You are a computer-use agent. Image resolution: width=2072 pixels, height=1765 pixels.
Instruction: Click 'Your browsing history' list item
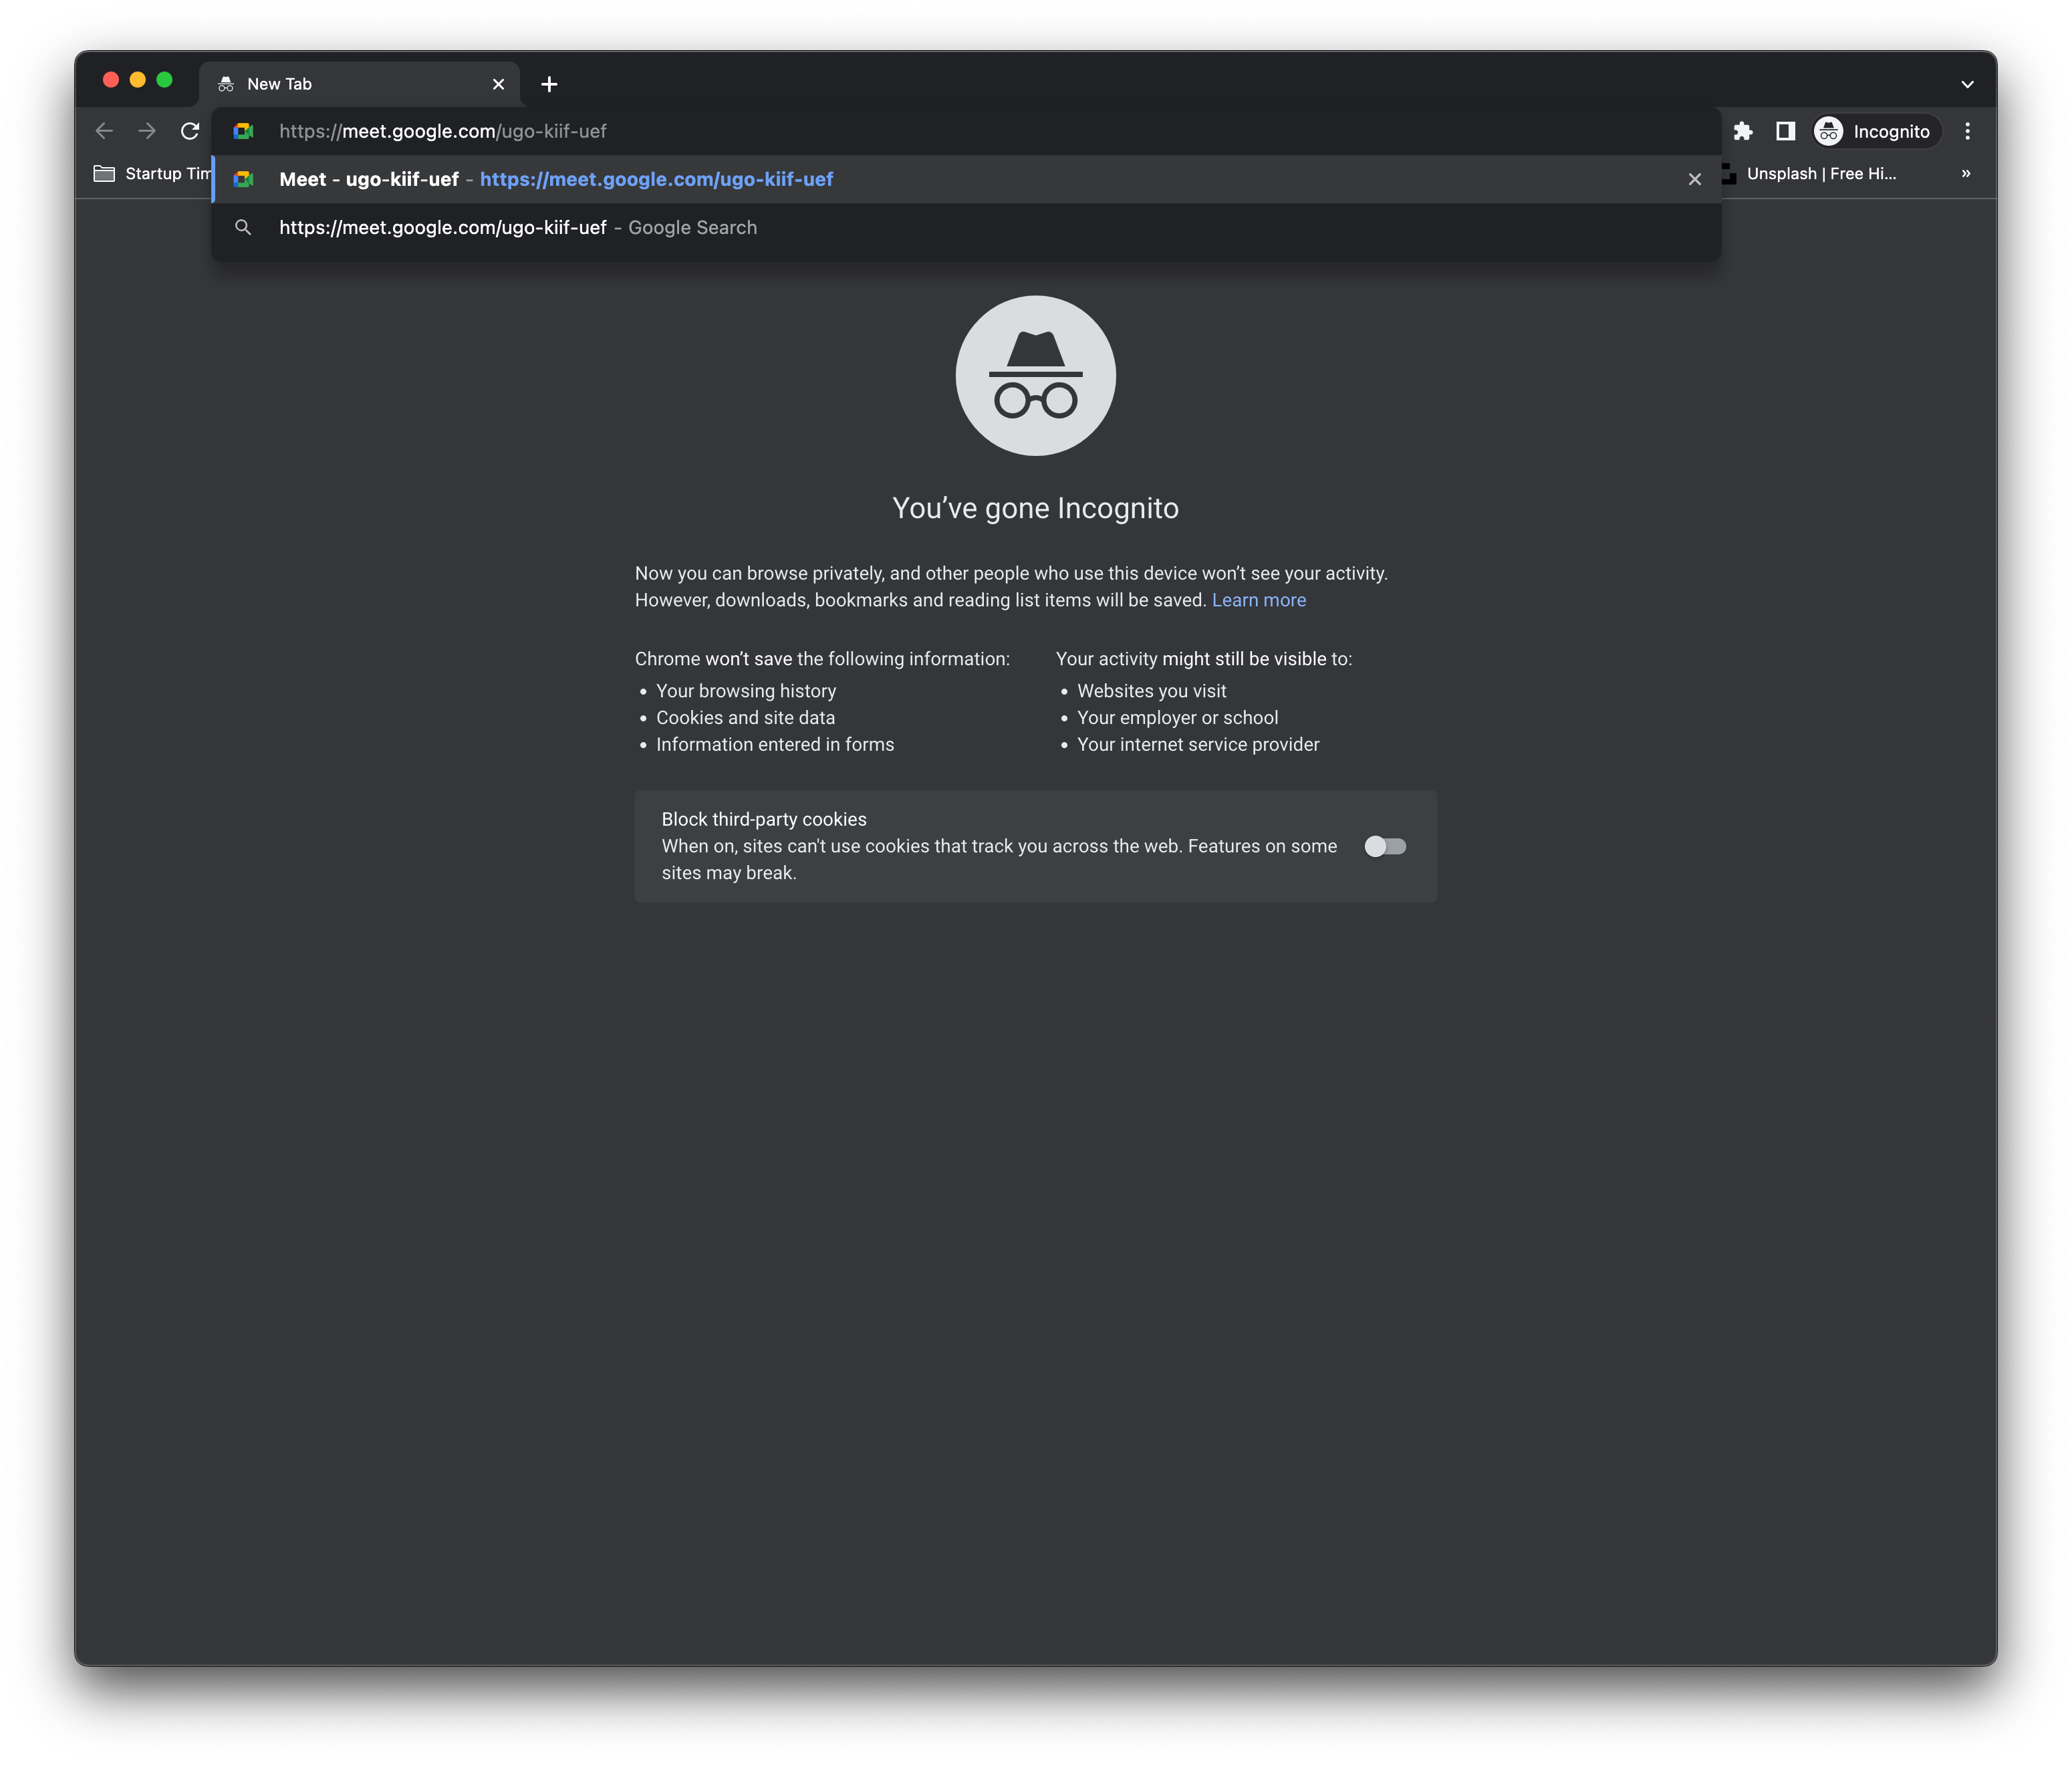click(x=746, y=691)
